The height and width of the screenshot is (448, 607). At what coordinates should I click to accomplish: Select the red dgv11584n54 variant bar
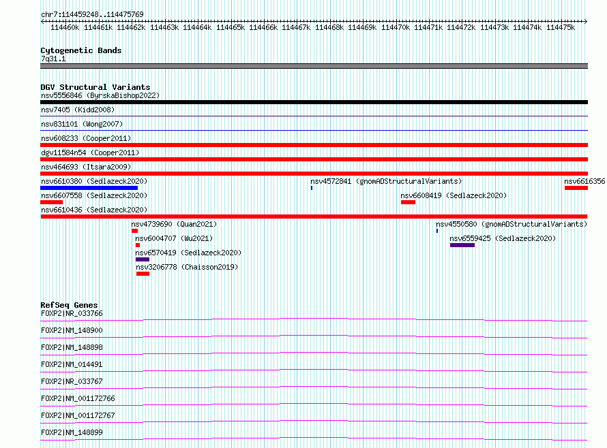[x=314, y=159]
